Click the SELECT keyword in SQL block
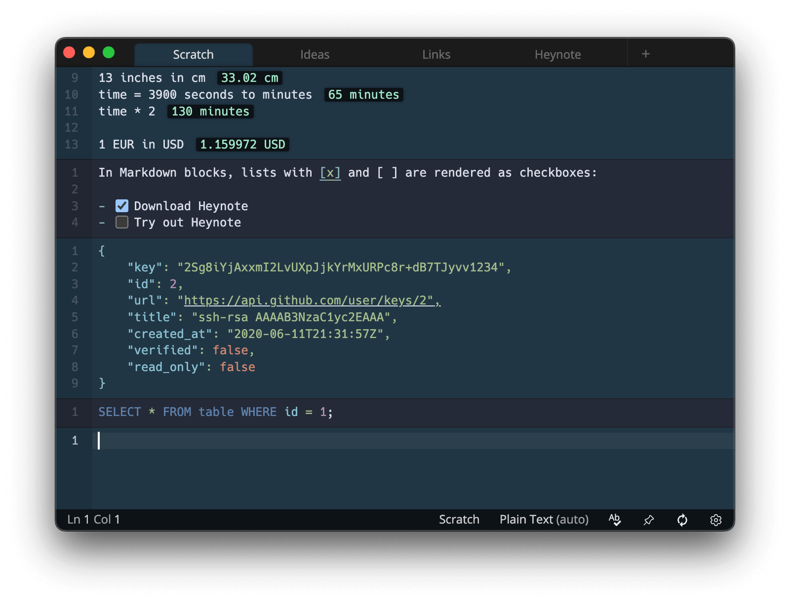This screenshot has height=604, width=790. click(119, 412)
